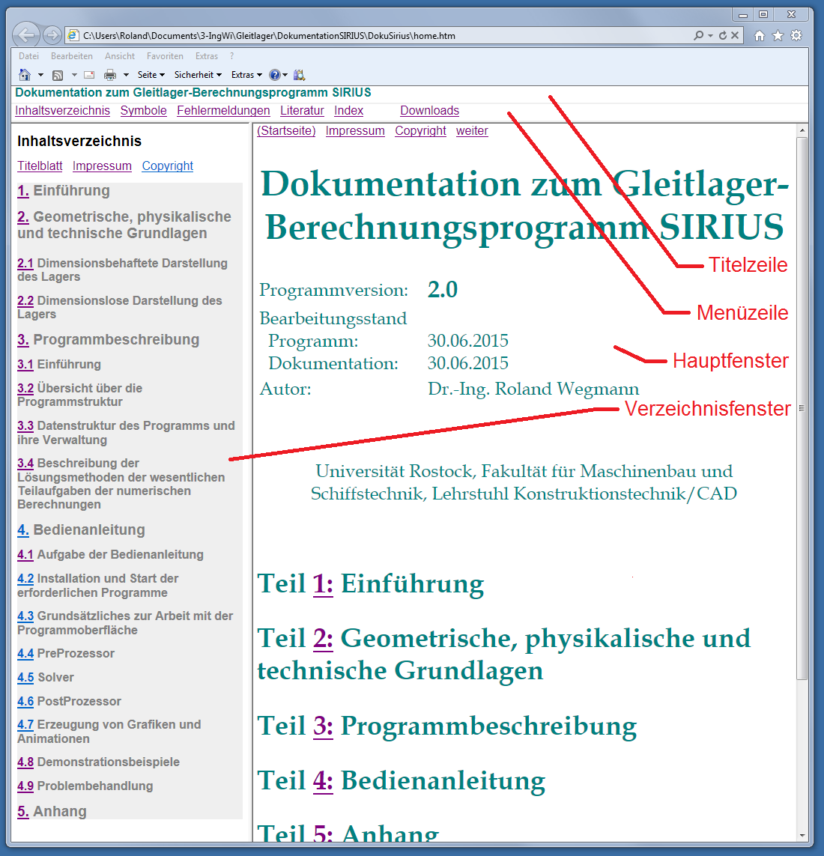This screenshot has width=824, height=856.
Task: Open favorites with the star icon
Action: [778, 35]
